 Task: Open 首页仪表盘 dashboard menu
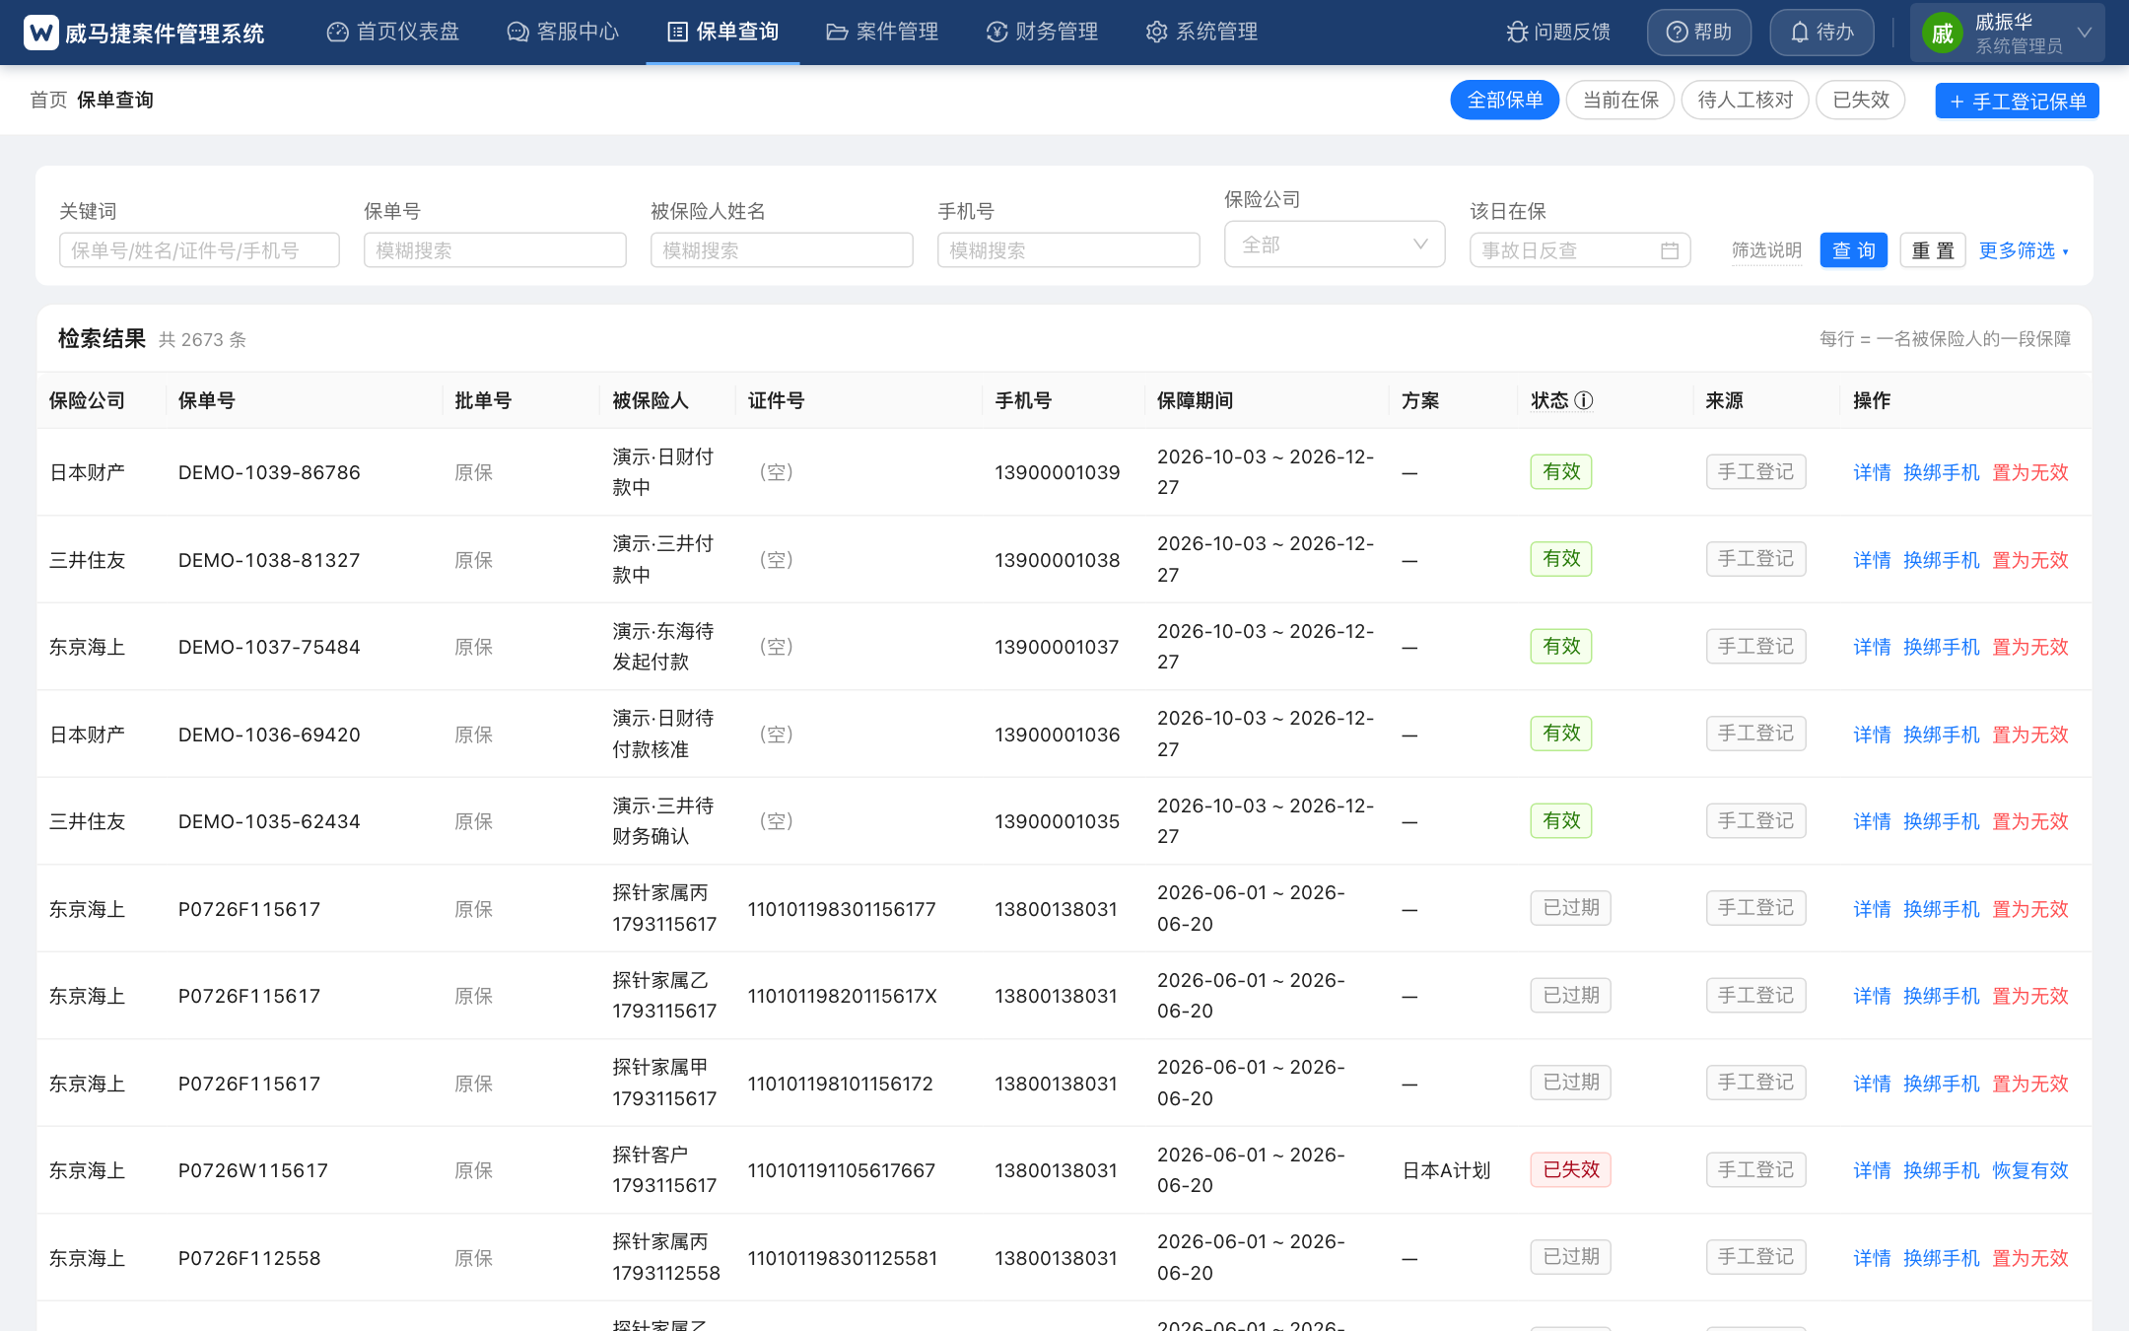[x=393, y=32]
